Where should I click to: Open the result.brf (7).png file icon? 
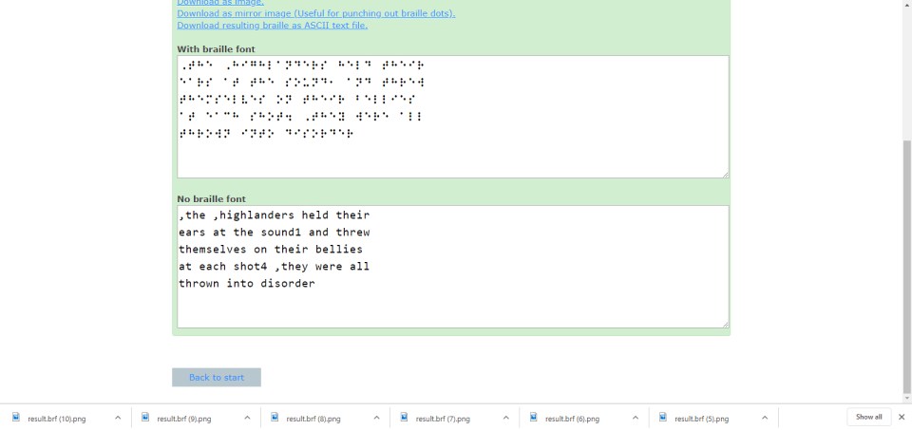(x=404, y=418)
